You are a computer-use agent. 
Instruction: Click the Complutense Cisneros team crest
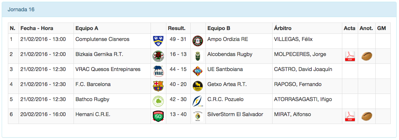tap(158, 41)
